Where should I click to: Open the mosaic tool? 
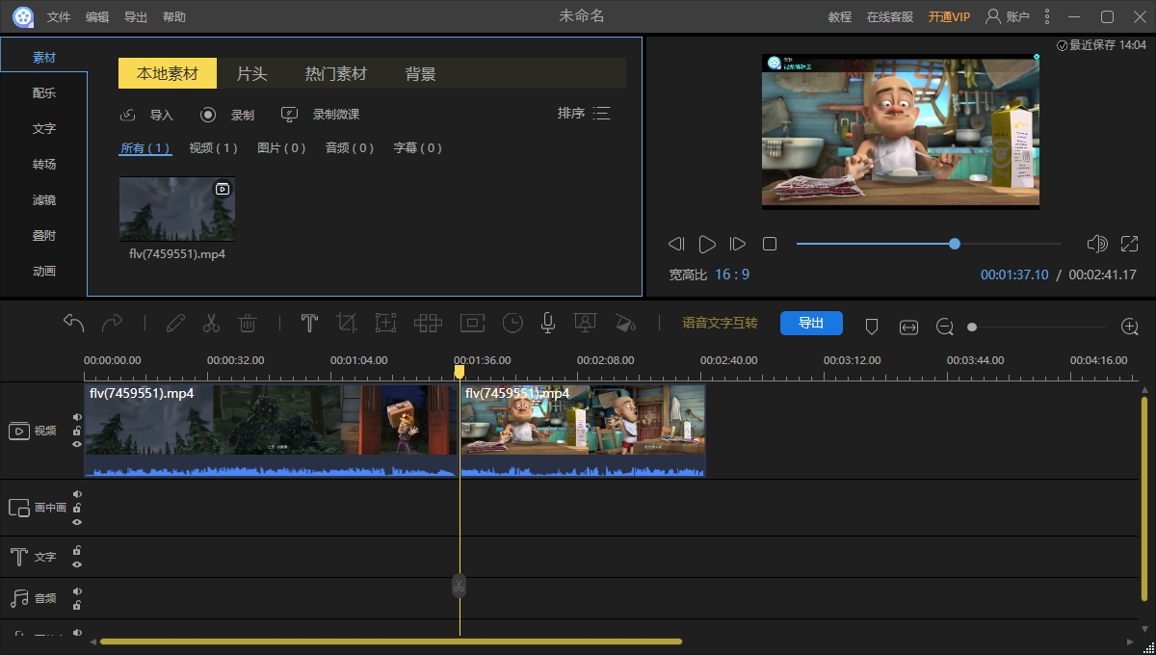coord(428,324)
